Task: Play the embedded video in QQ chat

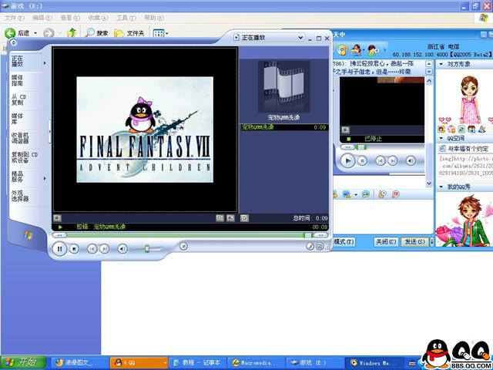Action: [x=348, y=160]
